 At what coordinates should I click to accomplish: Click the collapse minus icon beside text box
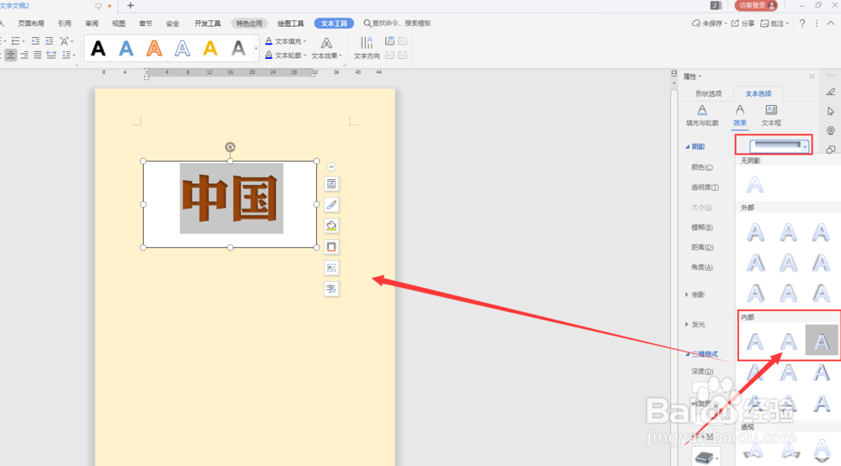(x=331, y=167)
